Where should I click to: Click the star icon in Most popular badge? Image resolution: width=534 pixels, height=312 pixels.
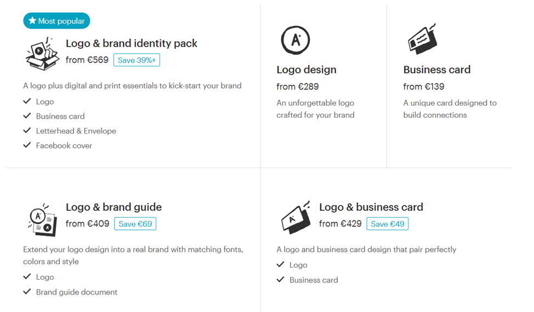pos(32,20)
